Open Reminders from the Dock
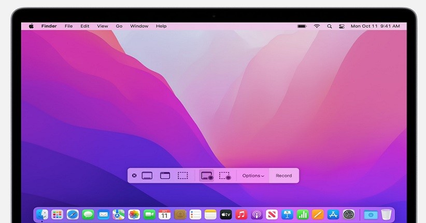This screenshot has width=426, height=223. [195, 215]
